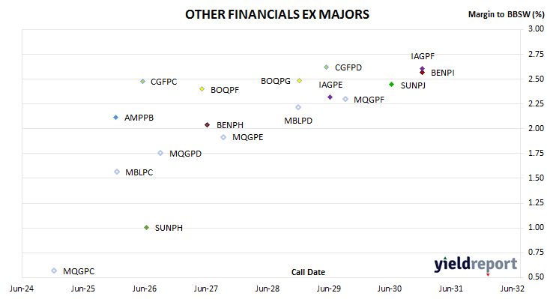This screenshot has height=299, width=547.
Task: Select the BENPH dark red diamond
Action: (x=208, y=124)
